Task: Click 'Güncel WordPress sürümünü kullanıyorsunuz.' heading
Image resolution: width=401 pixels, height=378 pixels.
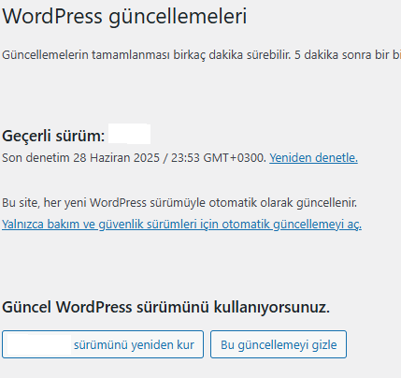Action: pos(165,307)
